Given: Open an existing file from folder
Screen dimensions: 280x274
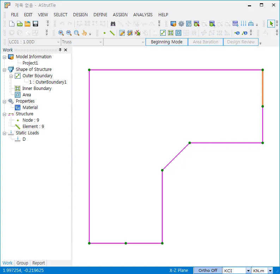Looking at the screenshot, I should 28,24.
